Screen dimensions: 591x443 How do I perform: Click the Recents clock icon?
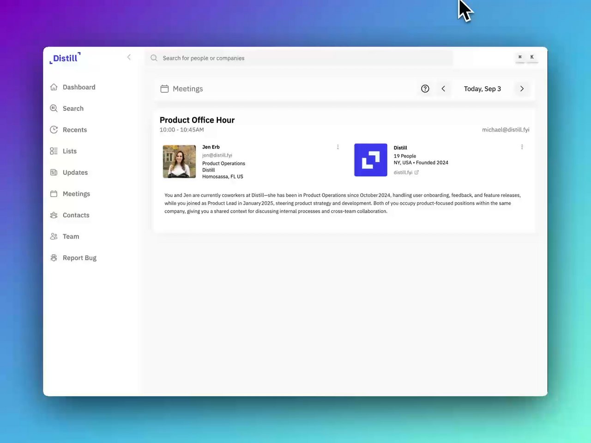tap(54, 130)
